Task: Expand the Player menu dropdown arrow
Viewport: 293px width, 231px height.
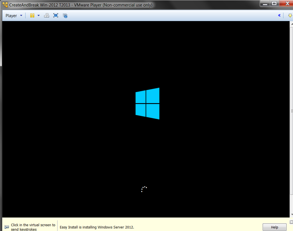Action: tap(21, 16)
